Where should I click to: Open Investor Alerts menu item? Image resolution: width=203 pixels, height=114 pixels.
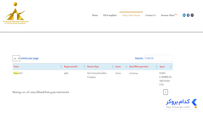(x=169, y=15)
